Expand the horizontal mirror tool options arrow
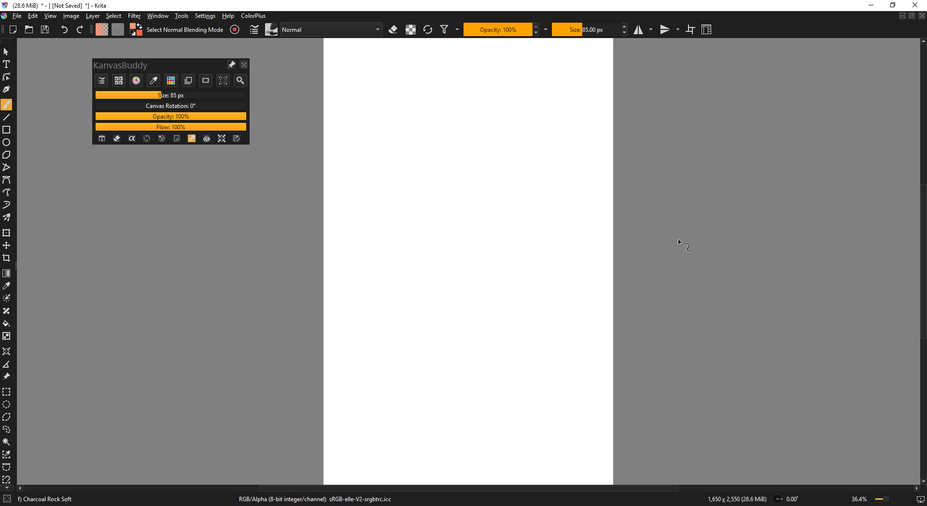Image resolution: width=927 pixels, height=506 pixels. click(651, 30)
